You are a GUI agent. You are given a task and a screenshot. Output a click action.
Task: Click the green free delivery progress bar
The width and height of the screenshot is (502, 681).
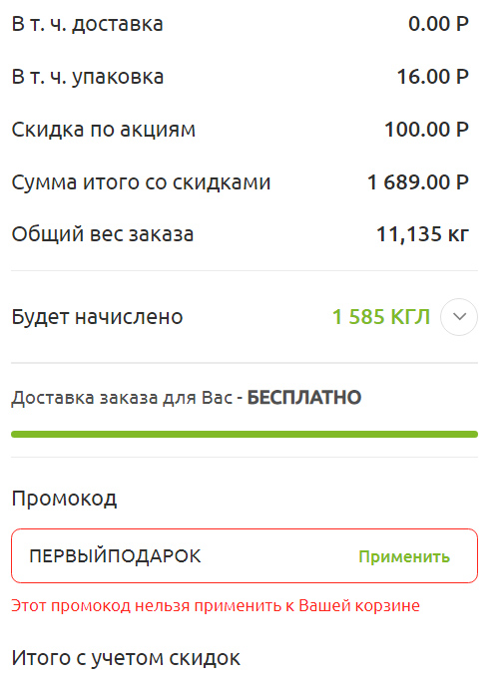click(x=245, y=435)
